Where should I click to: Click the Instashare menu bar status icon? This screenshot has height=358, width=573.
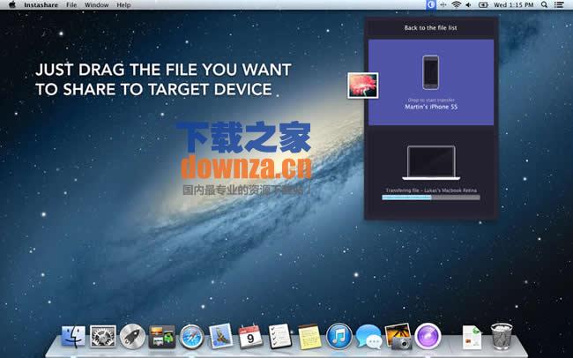(431, 4)
